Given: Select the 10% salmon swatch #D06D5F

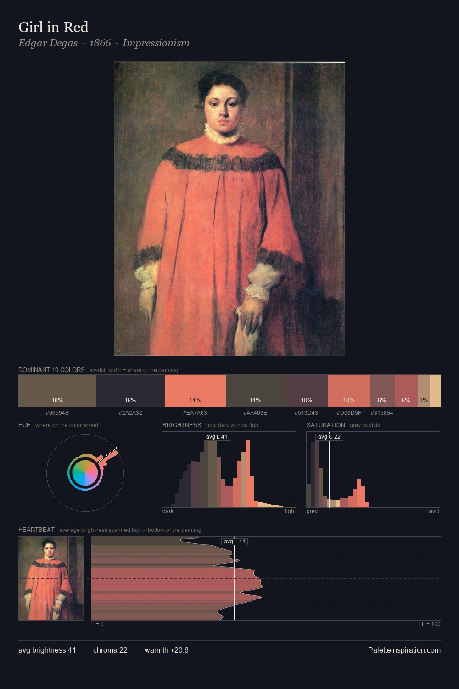Looking at the screenshot, I should (x=349, y=391).
